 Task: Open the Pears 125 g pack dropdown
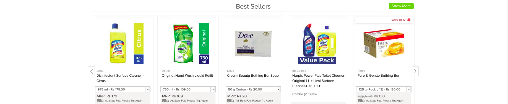pos(384,89)
